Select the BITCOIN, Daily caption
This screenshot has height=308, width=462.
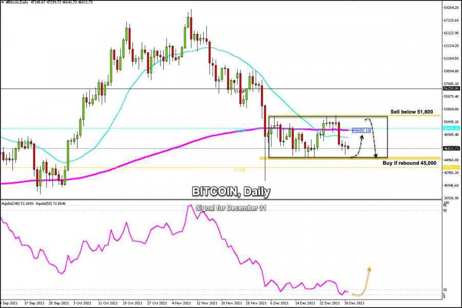[231, 191]
